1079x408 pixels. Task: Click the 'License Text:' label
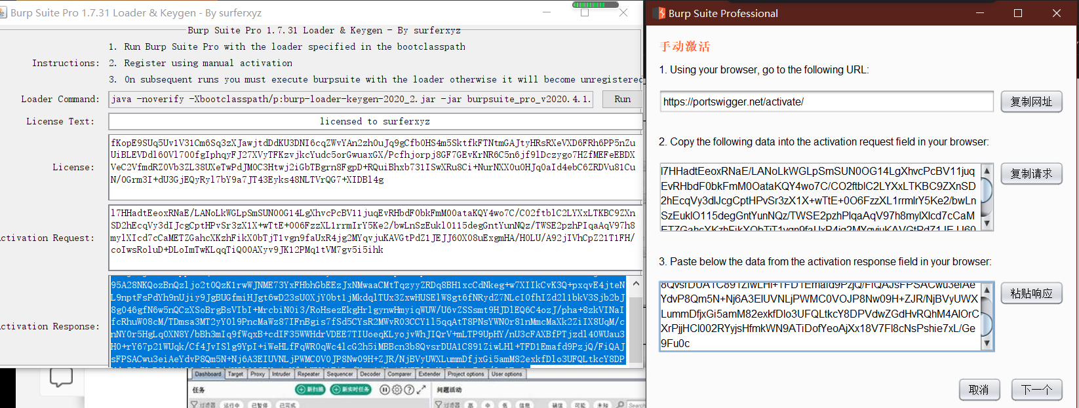click(x=60, y=122)
